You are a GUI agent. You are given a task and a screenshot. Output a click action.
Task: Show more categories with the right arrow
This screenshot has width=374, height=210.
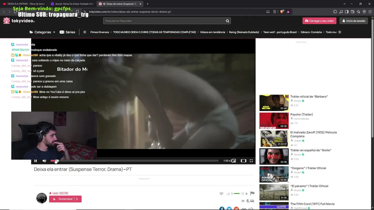[x=340, y=32]
